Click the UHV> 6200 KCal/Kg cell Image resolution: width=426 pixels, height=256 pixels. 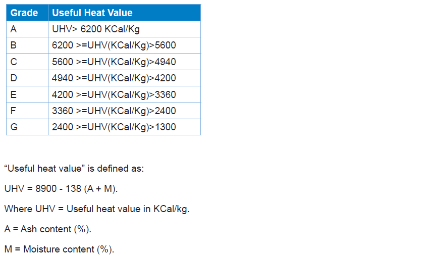point(96,29)
